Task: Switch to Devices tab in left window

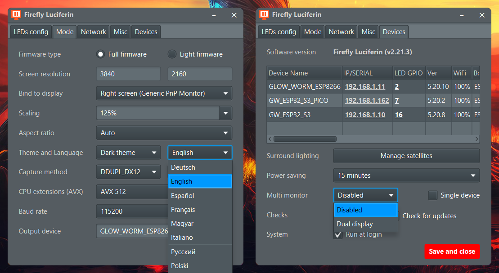Action: tap(146, 32)
